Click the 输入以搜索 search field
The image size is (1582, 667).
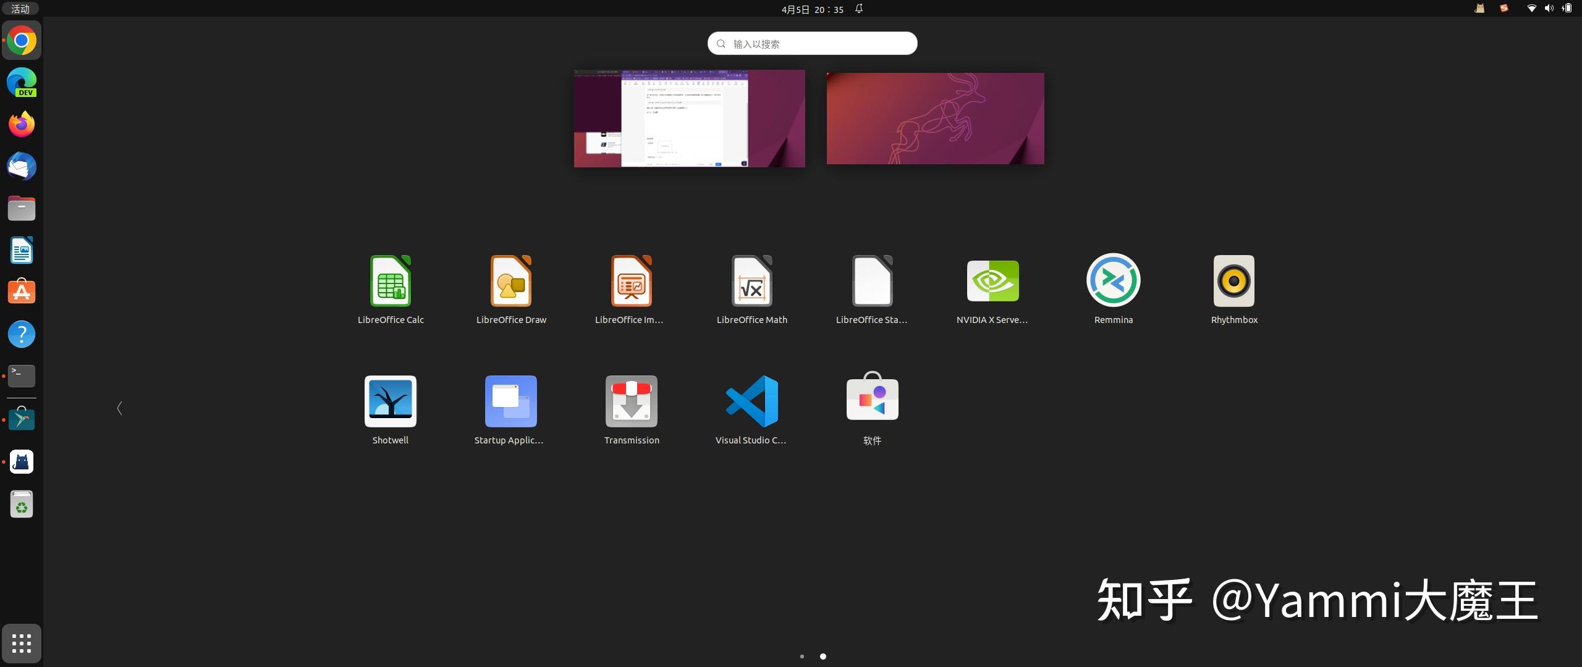(811, 43)
